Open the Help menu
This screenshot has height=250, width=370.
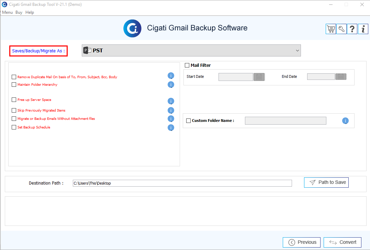[x=30, y=12]
